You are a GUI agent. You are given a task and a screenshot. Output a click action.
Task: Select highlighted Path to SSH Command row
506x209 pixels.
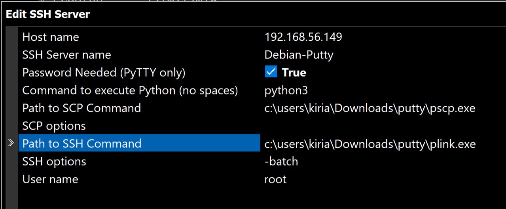coord(81,143)
